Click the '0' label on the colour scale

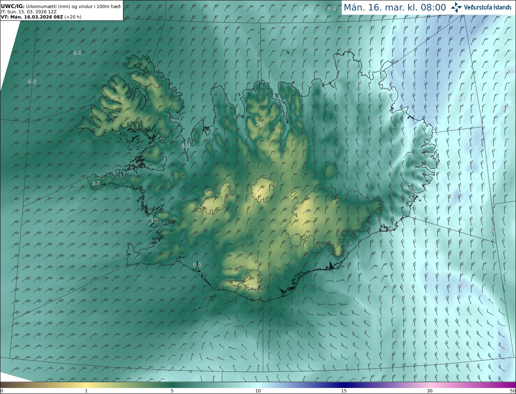pyautogui.click(x=2, y=391)
